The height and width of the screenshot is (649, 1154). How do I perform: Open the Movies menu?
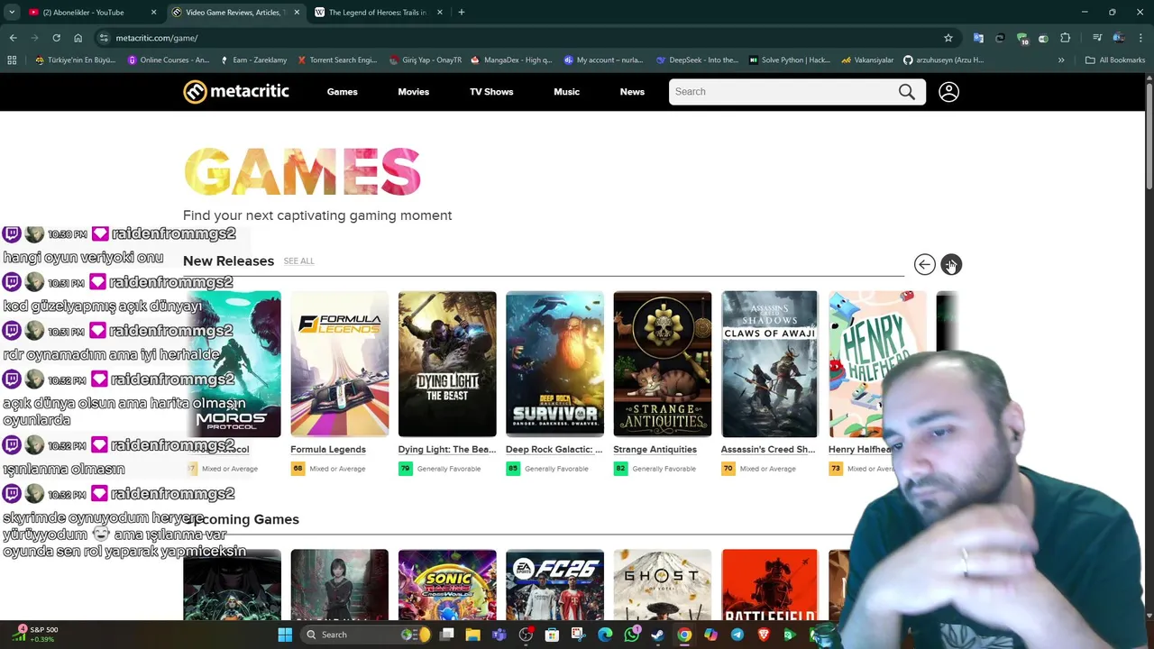coord(413,92)
